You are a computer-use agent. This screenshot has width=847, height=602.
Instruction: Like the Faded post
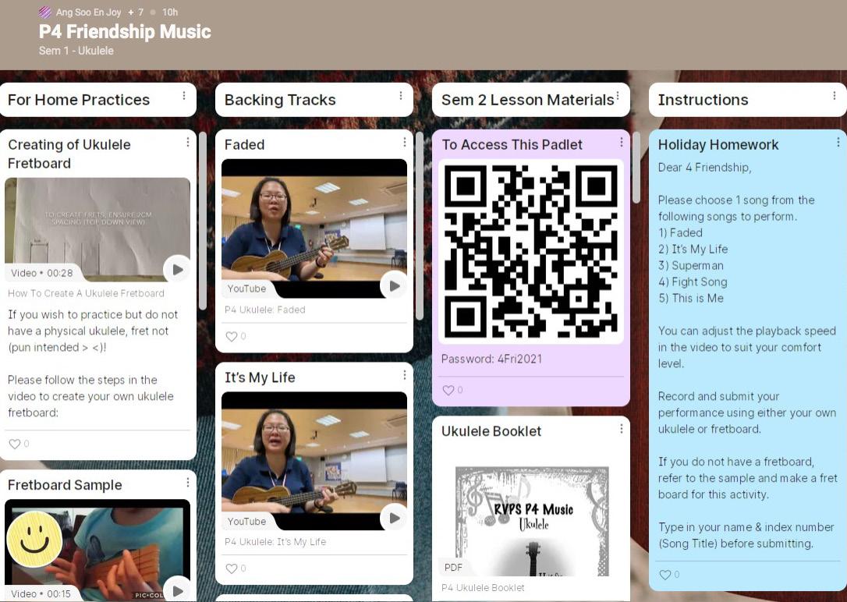click(x=231, y=336)
